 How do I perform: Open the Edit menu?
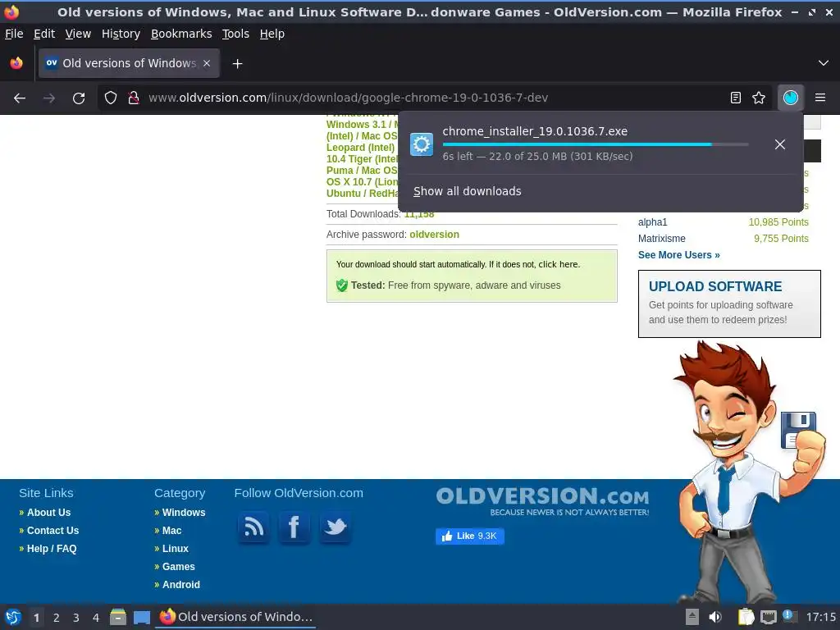pos(44,34)
